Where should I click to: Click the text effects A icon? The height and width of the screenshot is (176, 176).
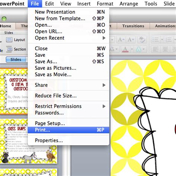coord(138,49)
